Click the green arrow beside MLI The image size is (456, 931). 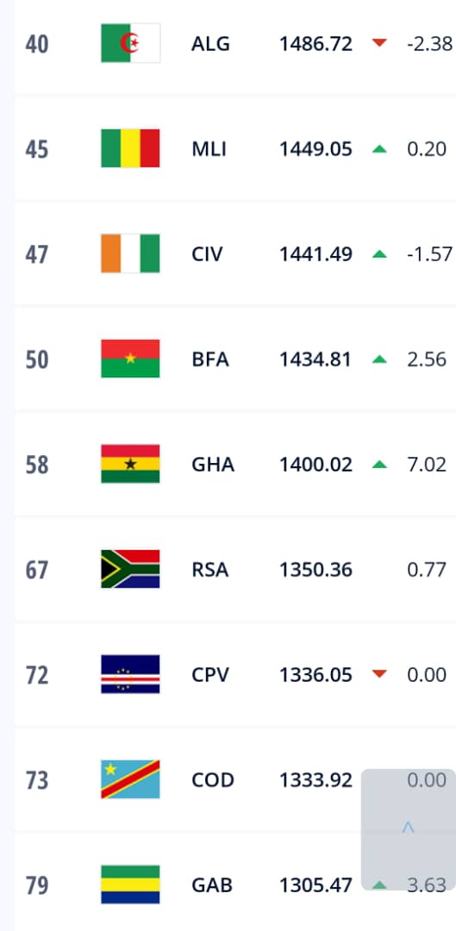tap(379, 149)
